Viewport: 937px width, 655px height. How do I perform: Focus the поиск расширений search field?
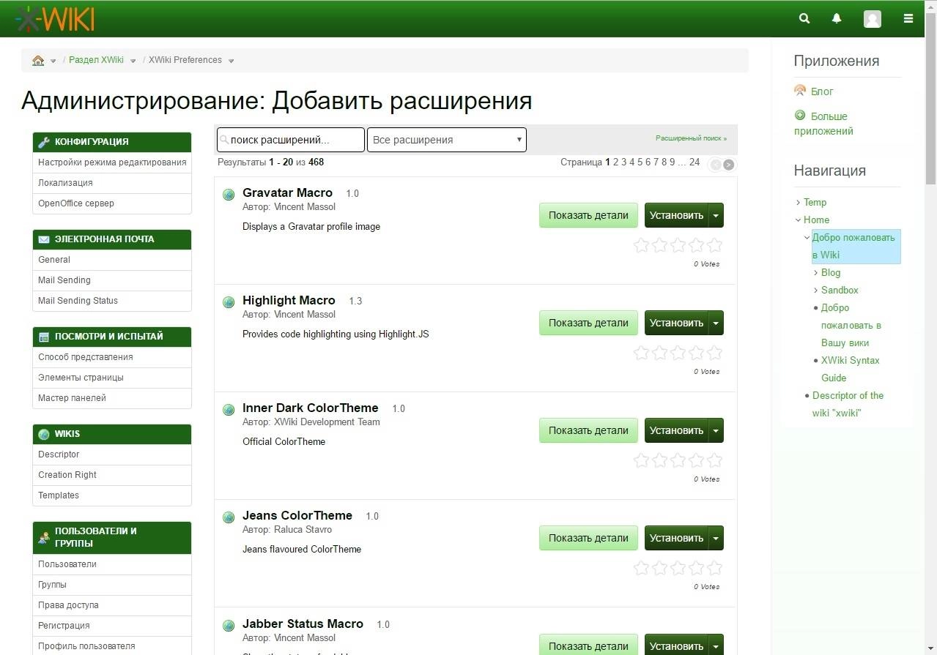point(290,140)
